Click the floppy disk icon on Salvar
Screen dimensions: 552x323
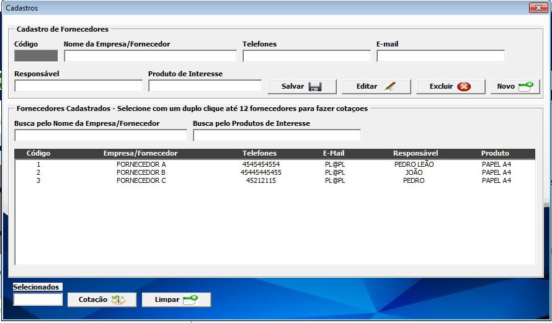[315, 87]
